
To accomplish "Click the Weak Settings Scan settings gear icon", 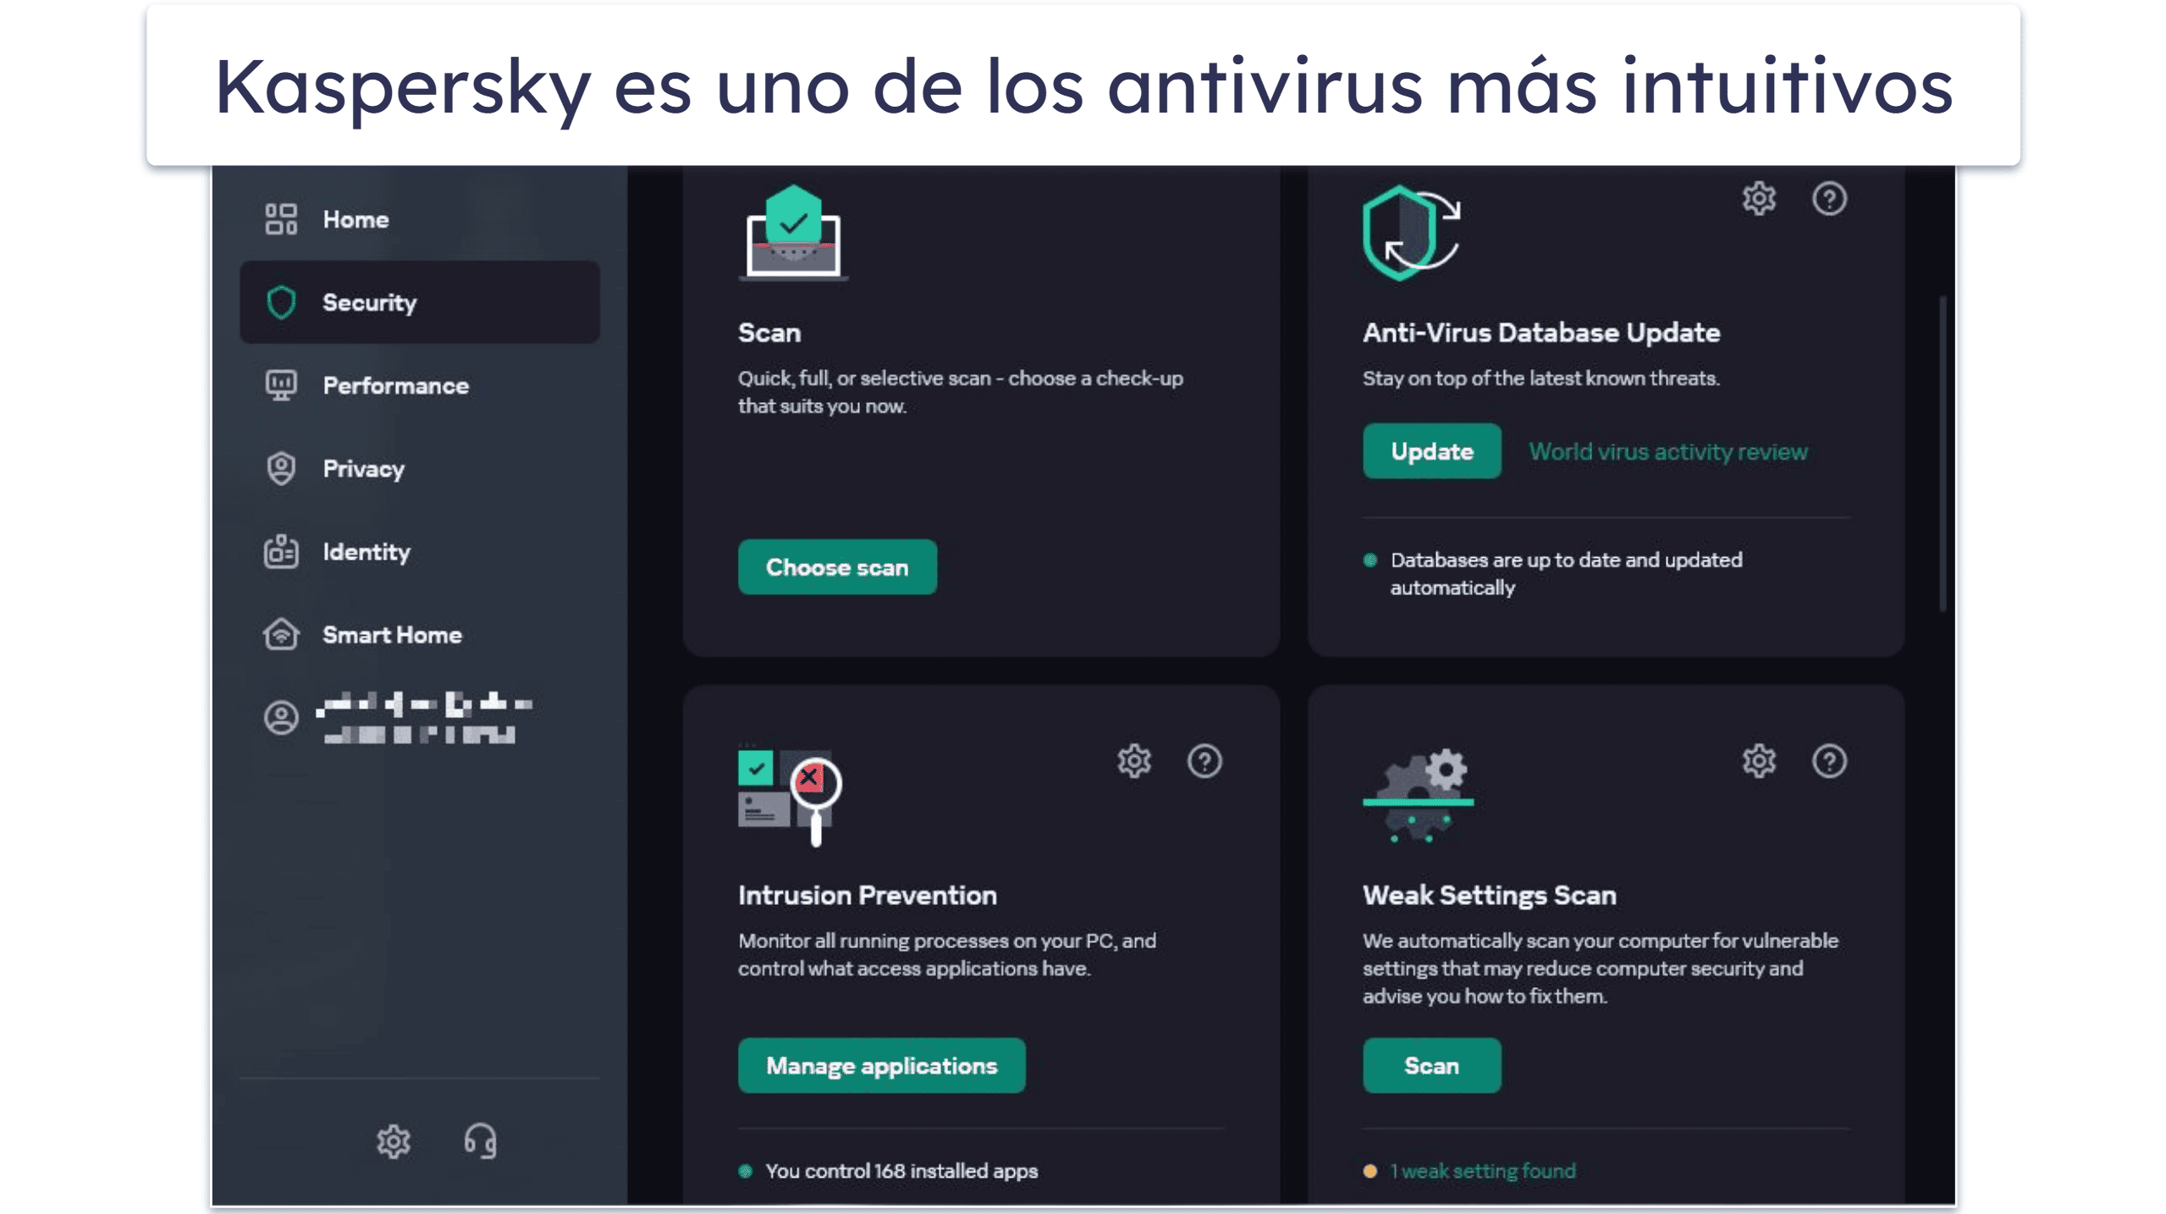I will [1757, 760].
